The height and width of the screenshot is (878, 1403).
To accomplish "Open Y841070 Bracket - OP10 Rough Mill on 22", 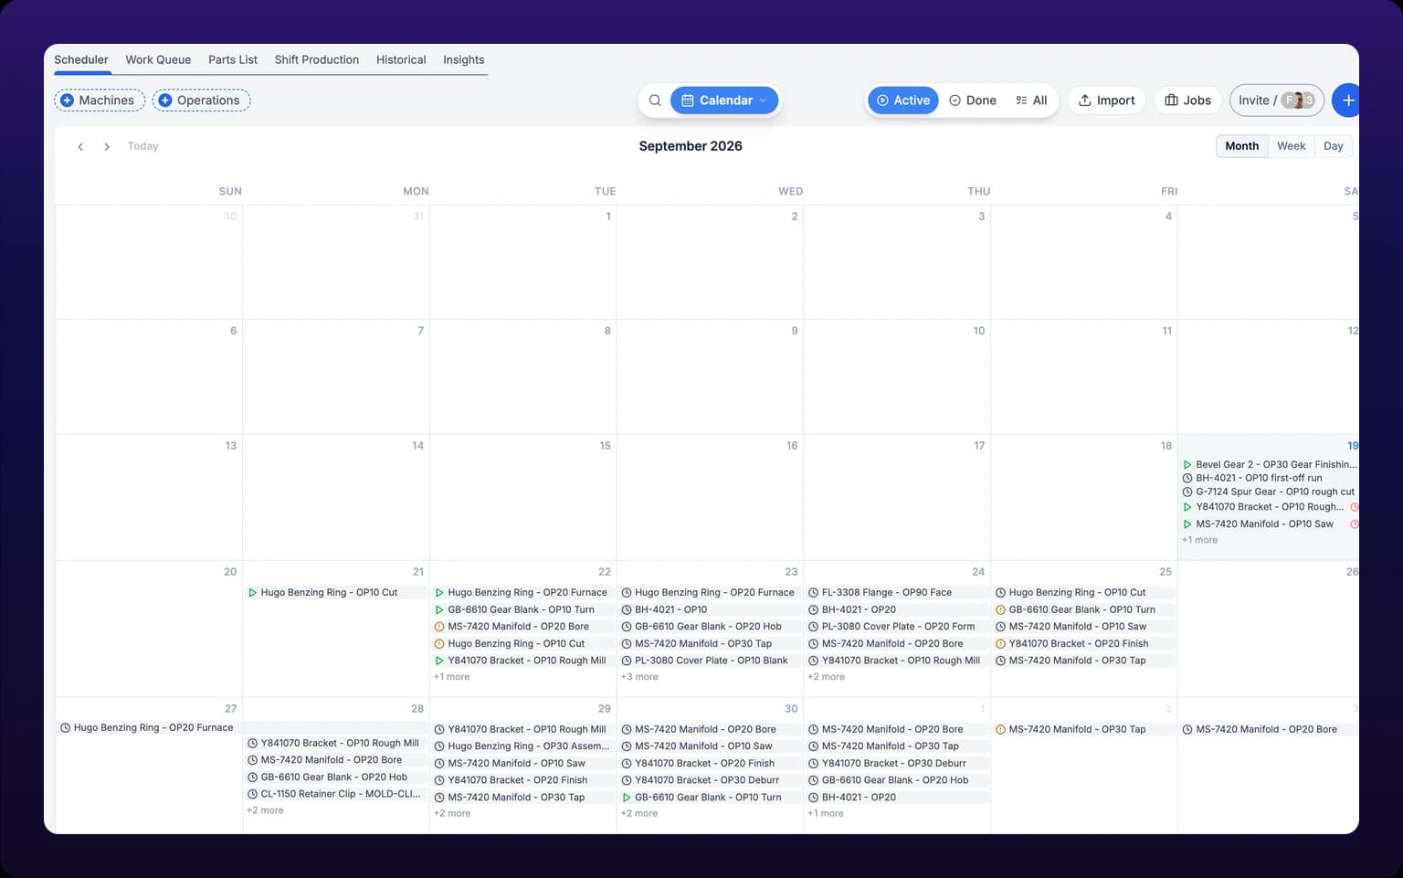I will pyautogui.click(x=522, y=661).
